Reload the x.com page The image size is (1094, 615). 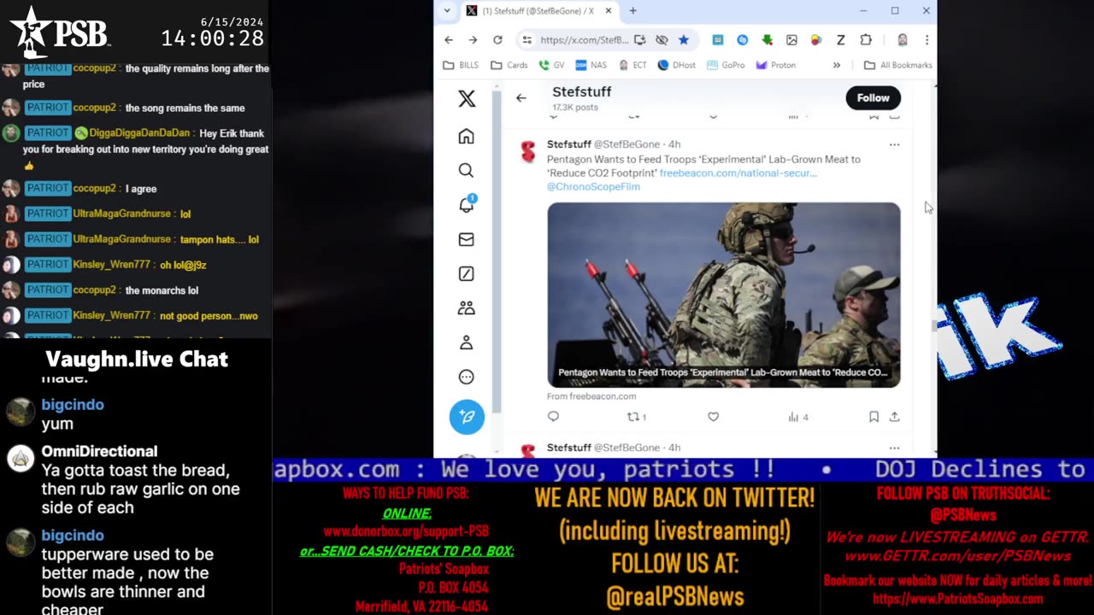click(x=497, y=40)
